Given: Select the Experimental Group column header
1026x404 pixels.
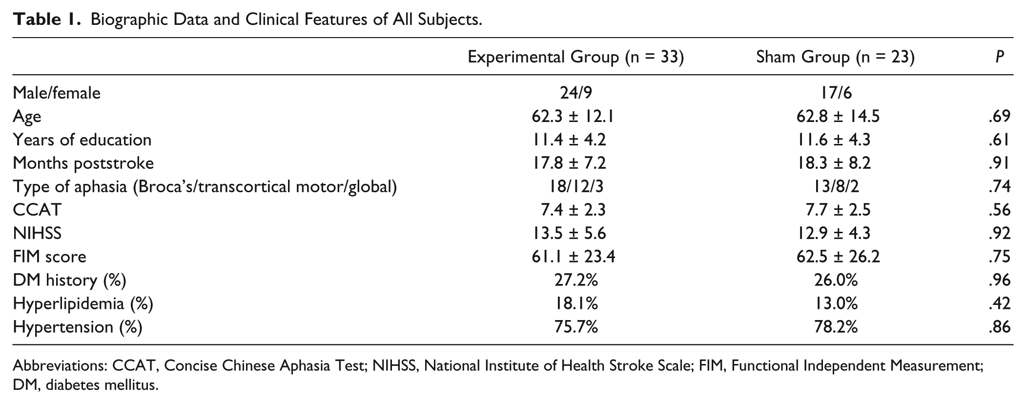Looking at the screenshot, I should coord(575,58).
